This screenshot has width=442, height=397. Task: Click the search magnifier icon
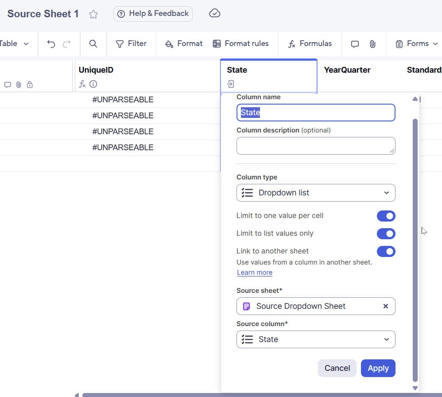click(x=93, y=44)
